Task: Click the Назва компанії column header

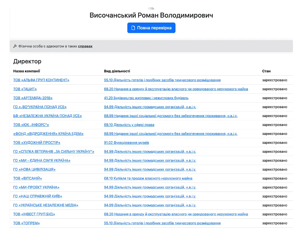Action: pos(27,71)
